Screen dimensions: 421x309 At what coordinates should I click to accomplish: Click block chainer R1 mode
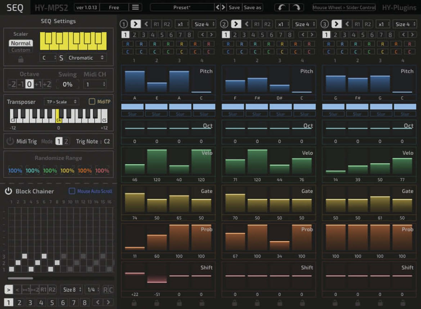pos(44,290)
